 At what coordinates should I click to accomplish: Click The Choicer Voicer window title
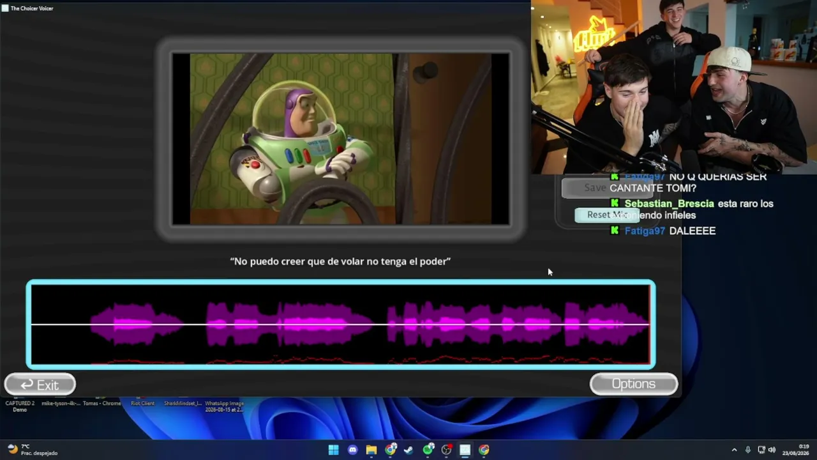(32, 8)
